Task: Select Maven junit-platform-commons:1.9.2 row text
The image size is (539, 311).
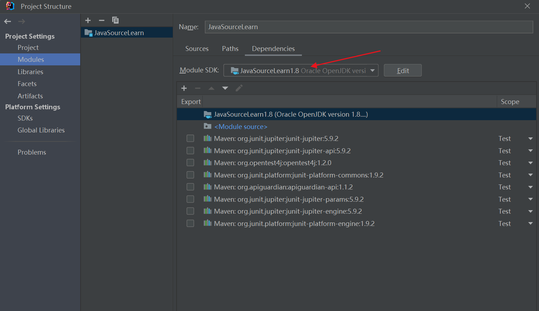Action: [299, 175]
